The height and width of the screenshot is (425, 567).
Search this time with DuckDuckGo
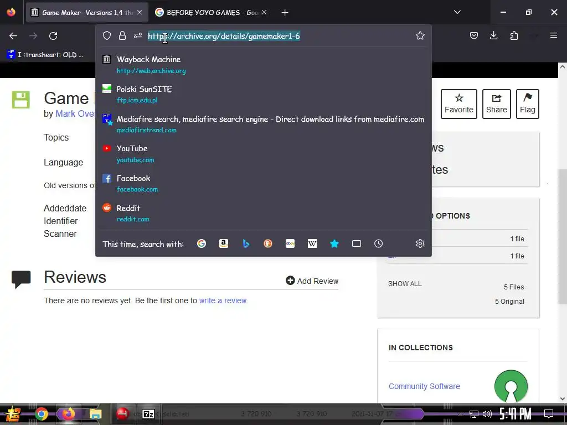(268, 243)
